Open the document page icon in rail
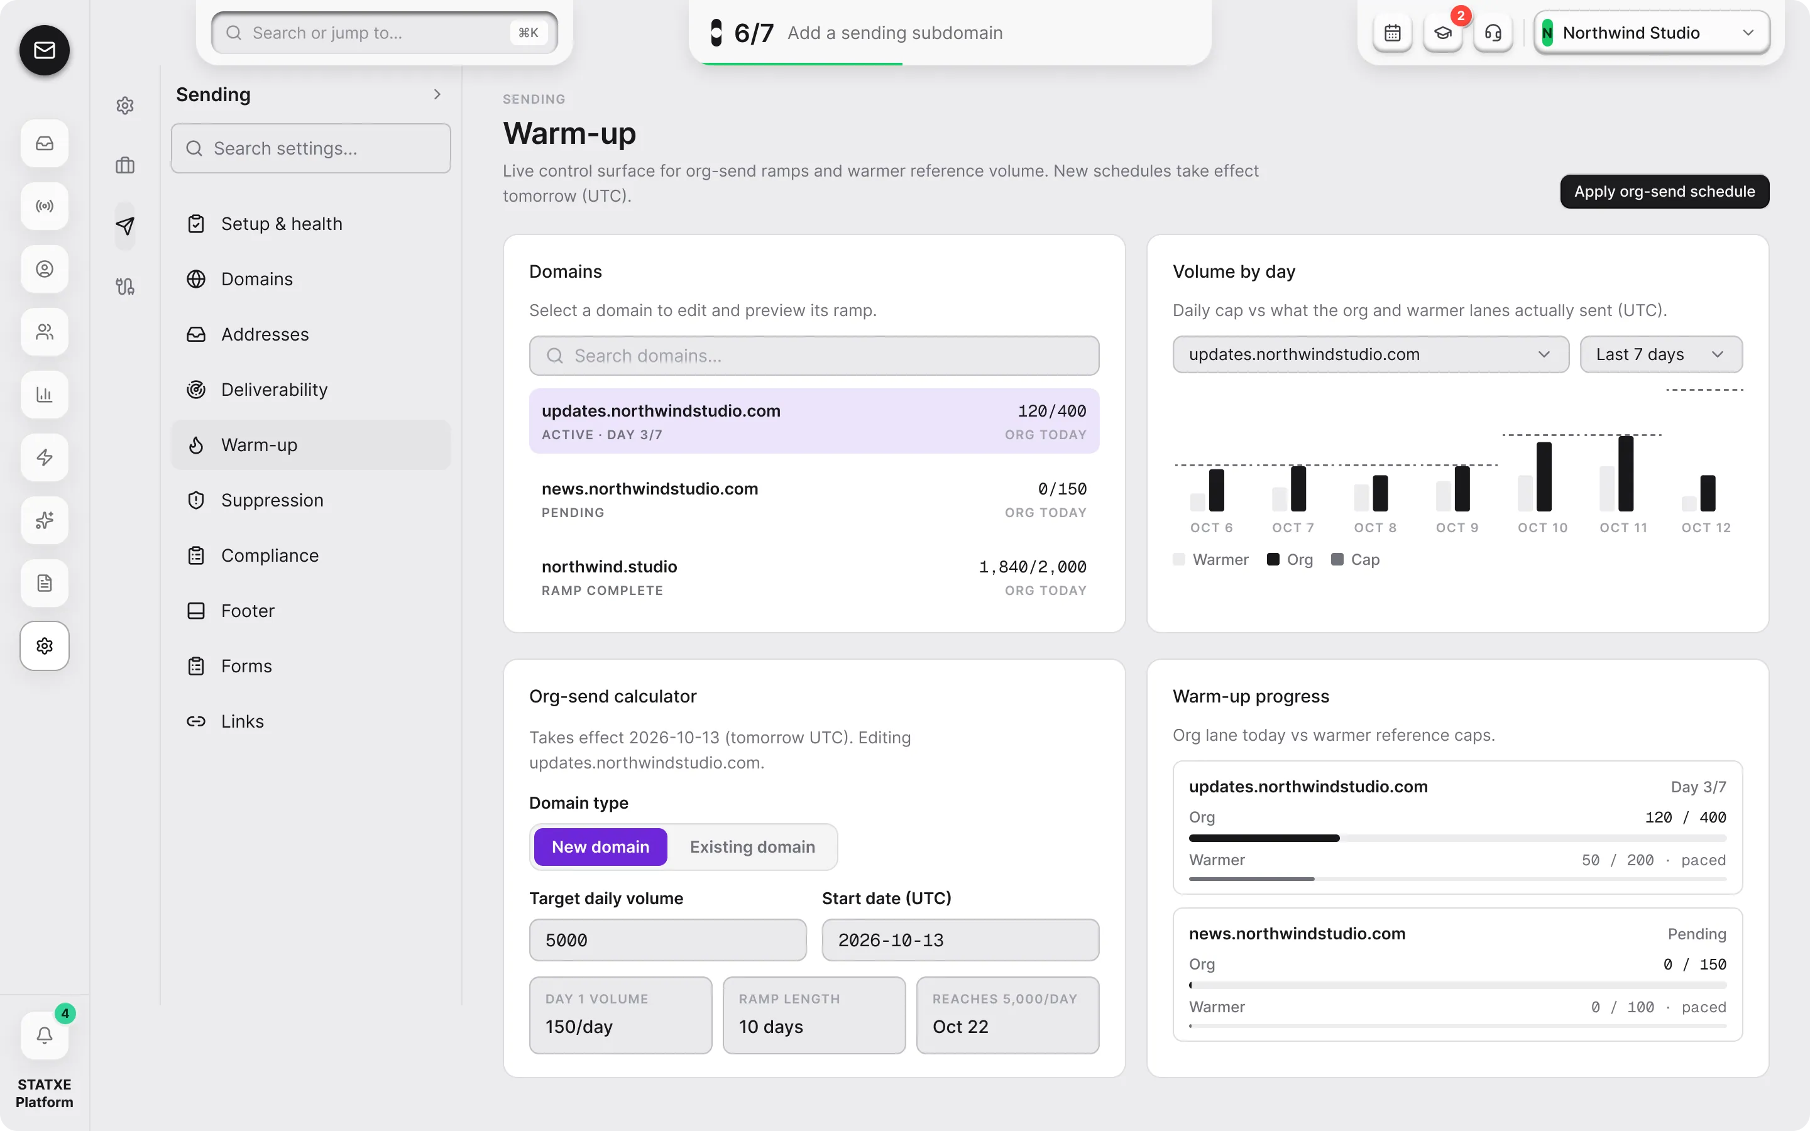The image size is (1810, 1131). tap(44, 582)
